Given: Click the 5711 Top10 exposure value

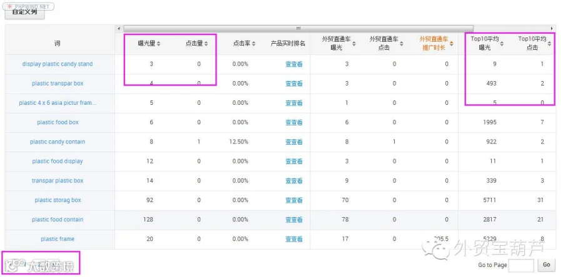Looking at the screenshot, I should 490,200.
